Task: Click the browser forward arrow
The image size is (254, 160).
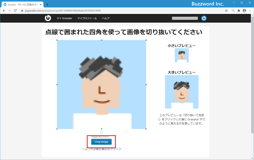Action: click(x=9, y=11)
